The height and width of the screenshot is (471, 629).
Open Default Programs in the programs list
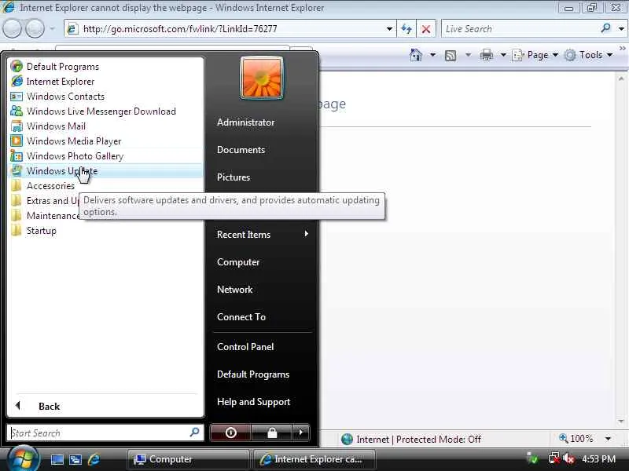[x=105, y=67]
